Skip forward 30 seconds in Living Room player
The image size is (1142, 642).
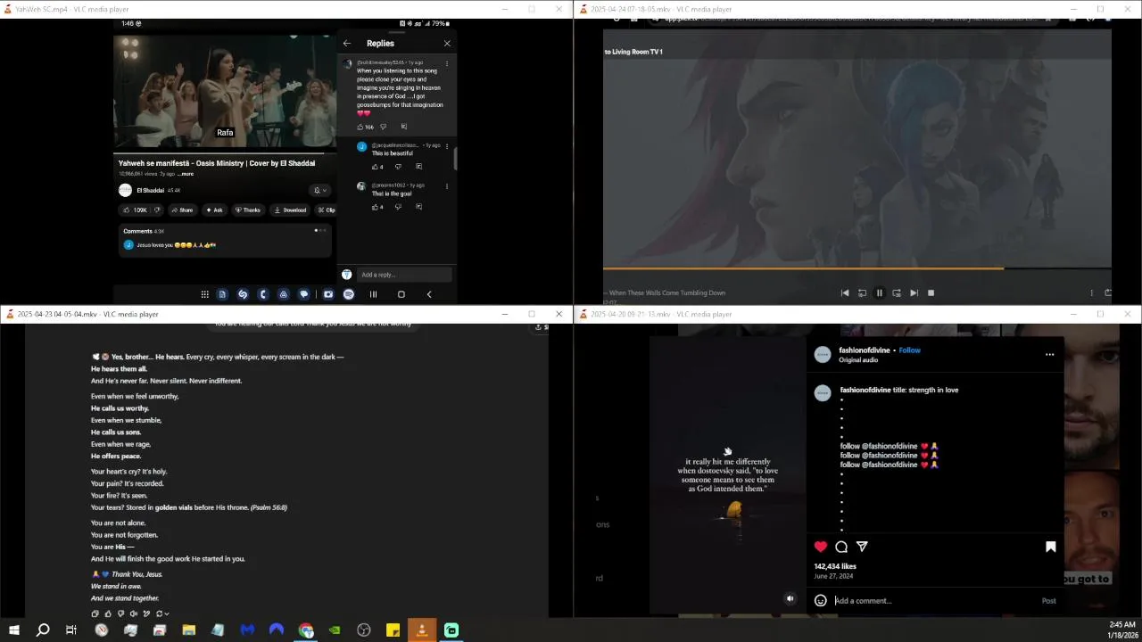897,292
